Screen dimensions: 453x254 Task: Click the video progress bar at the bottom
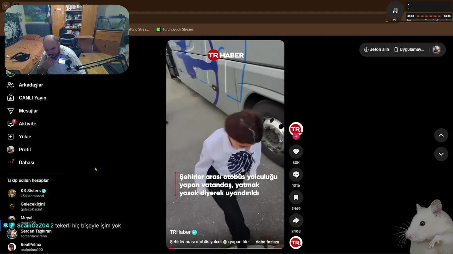(x=225, y=248)
